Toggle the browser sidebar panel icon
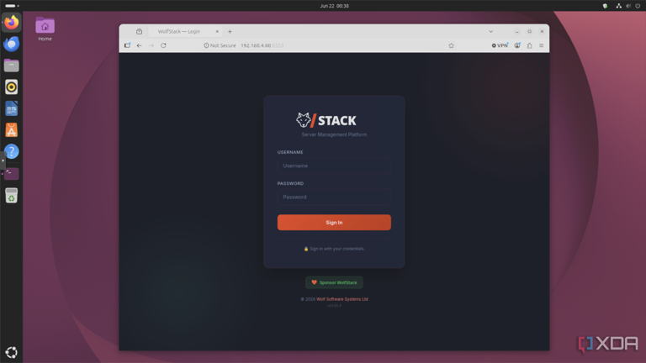Viewport: 646px width, 363px height. click(127, 45)
